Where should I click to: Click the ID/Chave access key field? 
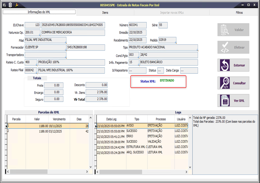click(73, 25)
